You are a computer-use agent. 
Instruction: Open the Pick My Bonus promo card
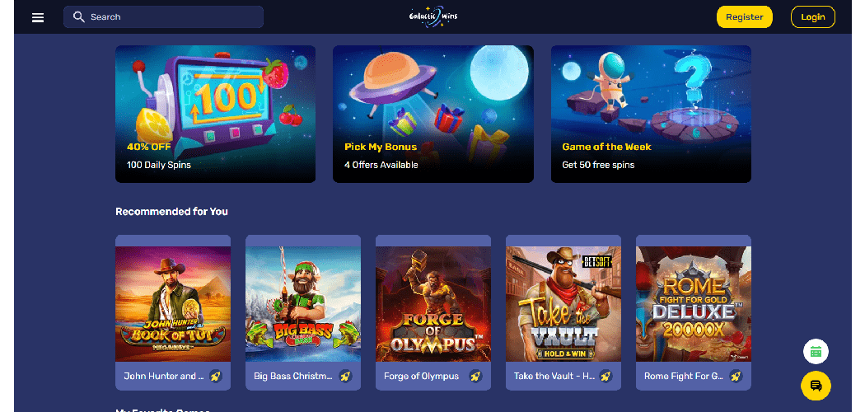(433, 114)
